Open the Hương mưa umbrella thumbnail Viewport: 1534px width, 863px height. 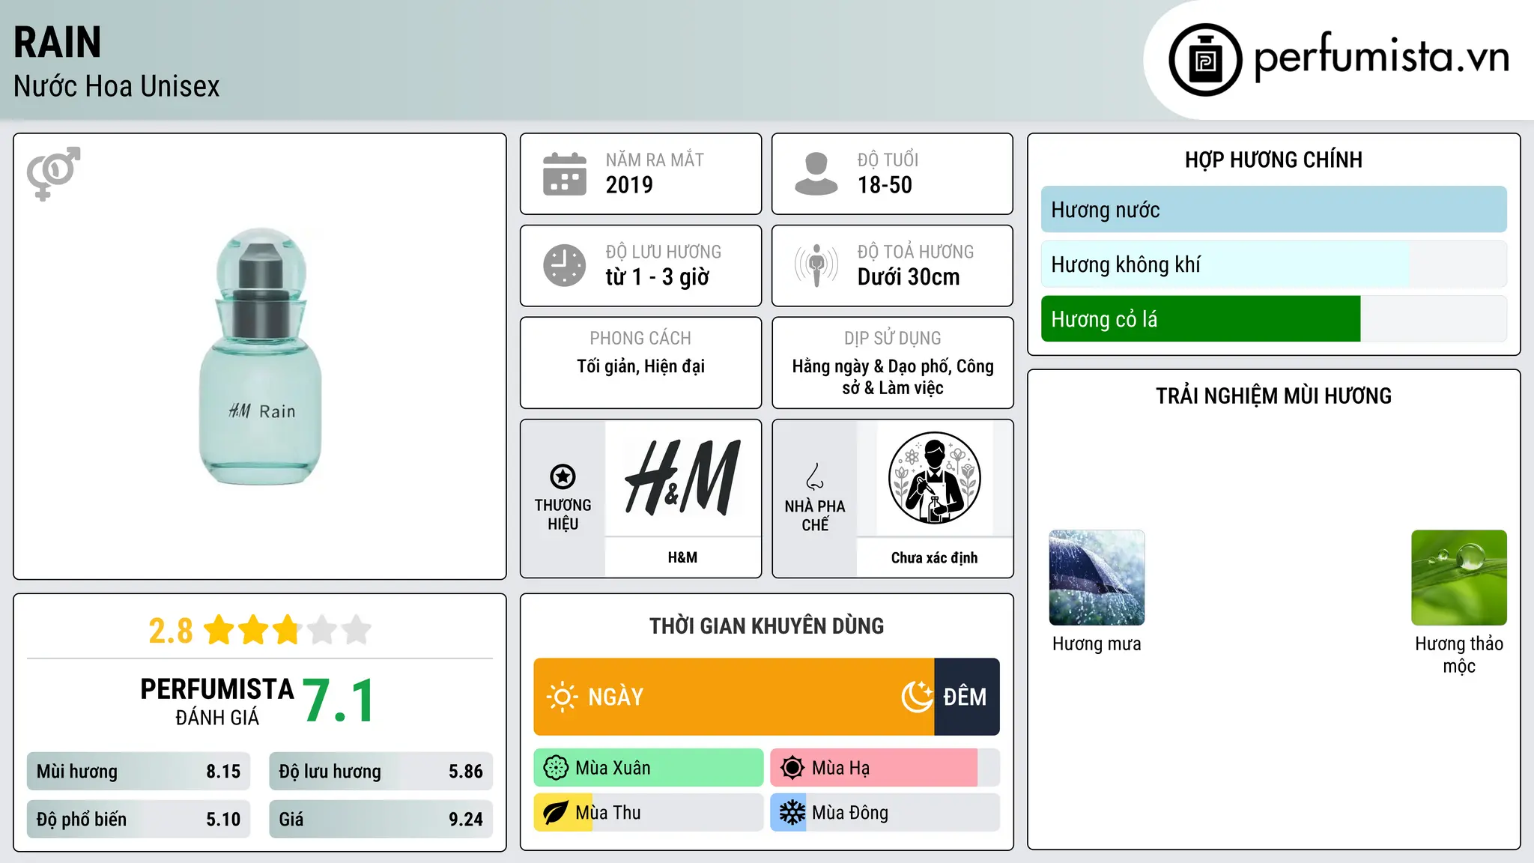pos(1097,578)
